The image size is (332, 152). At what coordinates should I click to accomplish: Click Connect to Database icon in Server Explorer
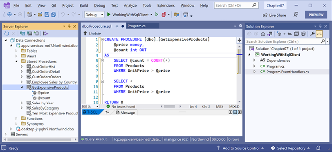(x=22, y=33)
